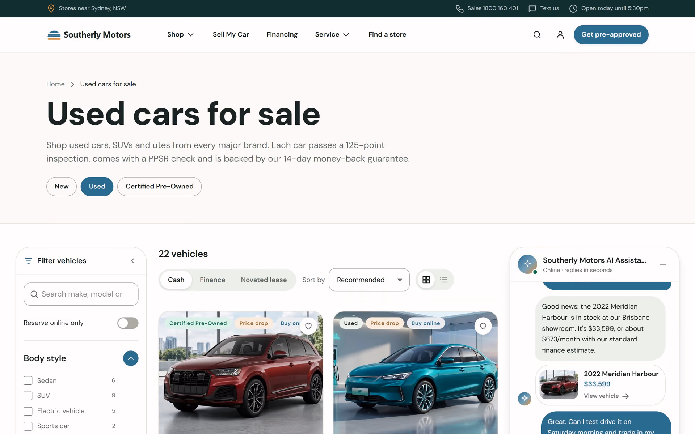Check the Electric vehicle checkbox
695x434 pixels.
click(28, 411)
